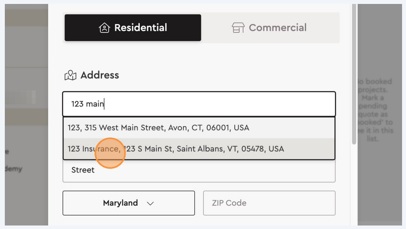Screen dimensions: 406x229
Task: Click the "Residential" text label
Action: 141,28
